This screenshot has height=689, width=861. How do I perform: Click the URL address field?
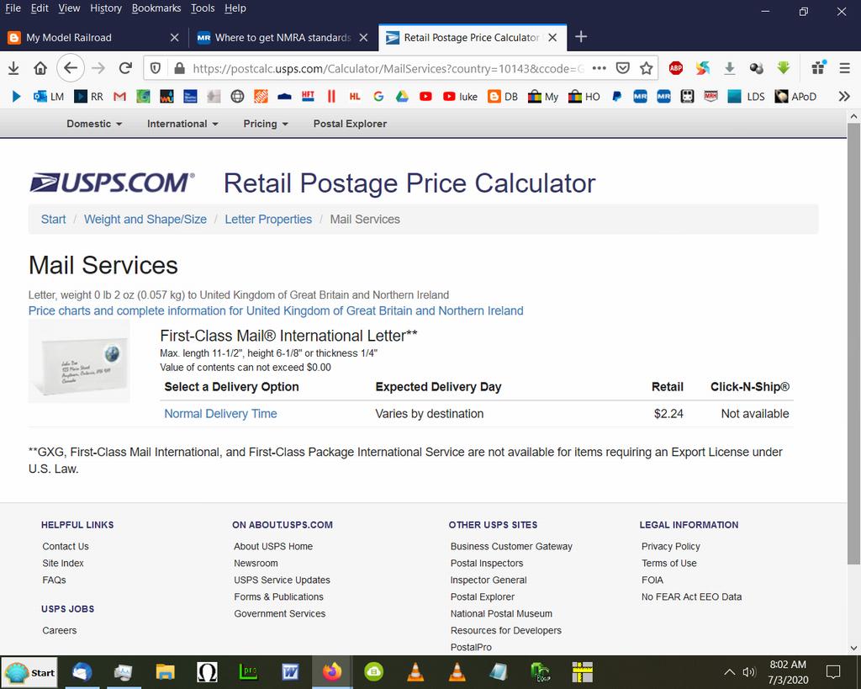[x=387, y=68]
